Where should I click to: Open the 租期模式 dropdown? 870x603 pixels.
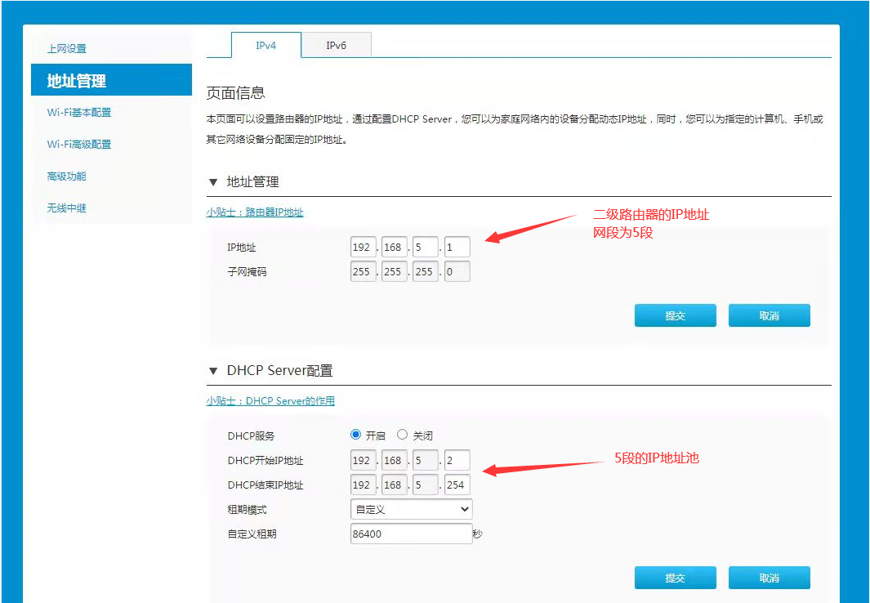411,509
